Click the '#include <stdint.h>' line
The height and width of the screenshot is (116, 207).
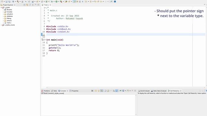coord(58,32)
